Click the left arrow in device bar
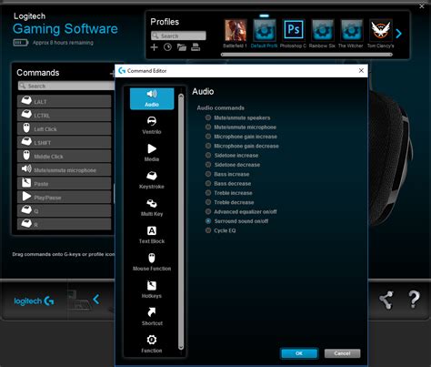Screen dimensions: 431x367 96,300
